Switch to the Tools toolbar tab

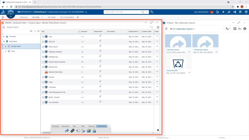click(83, 126)
